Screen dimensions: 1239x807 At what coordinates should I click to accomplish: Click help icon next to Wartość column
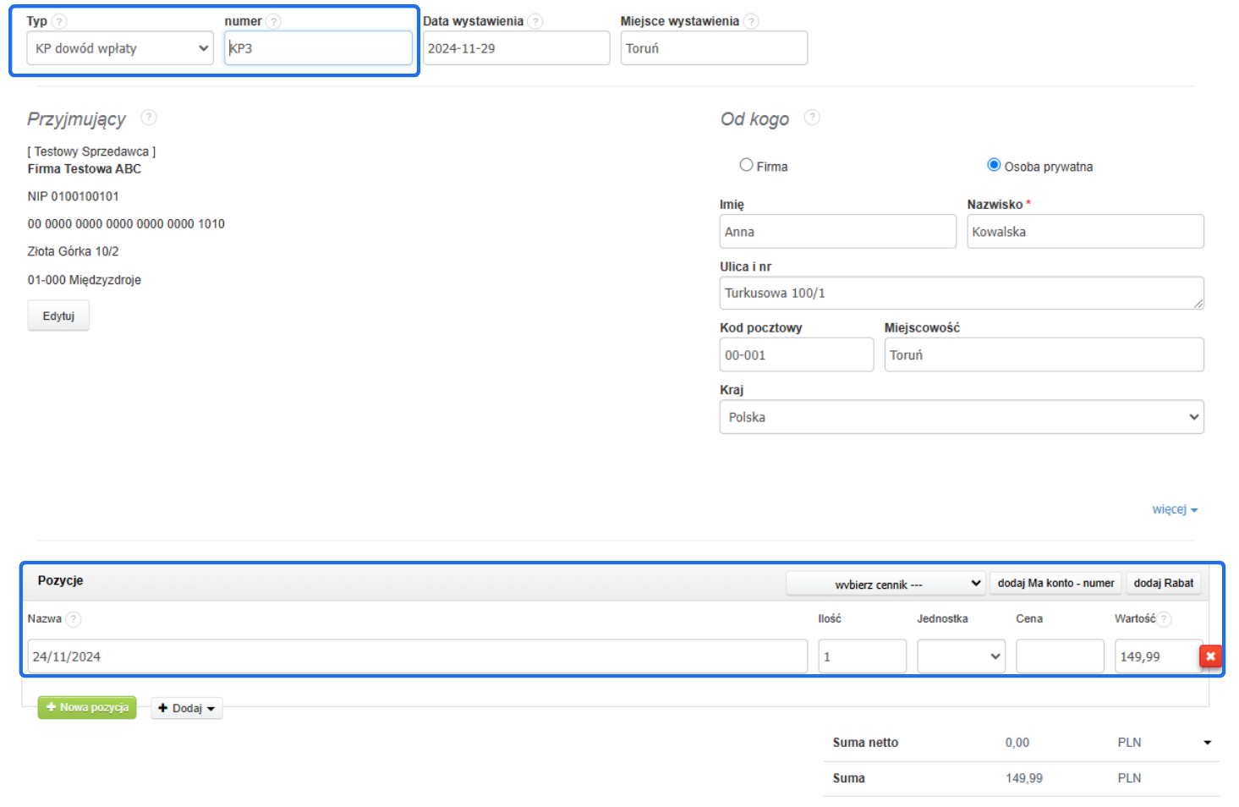tap(1165, 619)
